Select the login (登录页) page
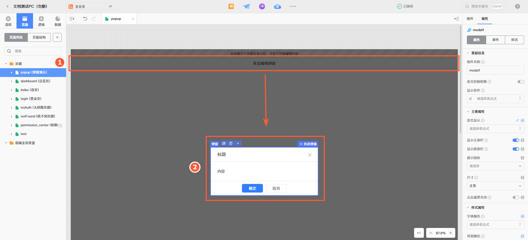This screenshot has height=240, width=528. tap(31, 99)
